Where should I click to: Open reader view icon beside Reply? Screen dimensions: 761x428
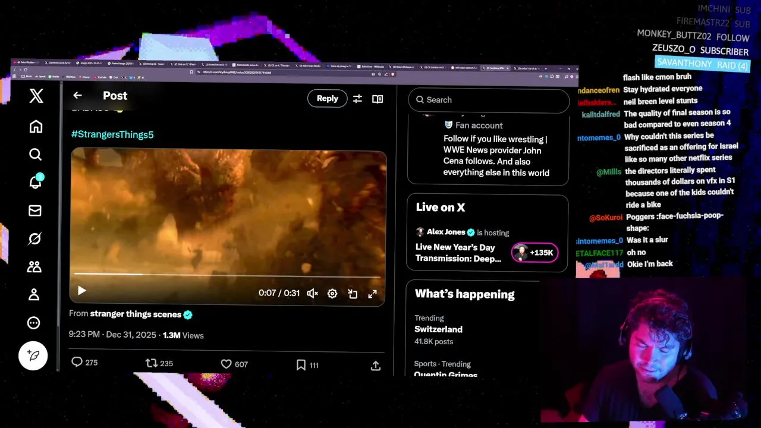(x=378, y=99)
